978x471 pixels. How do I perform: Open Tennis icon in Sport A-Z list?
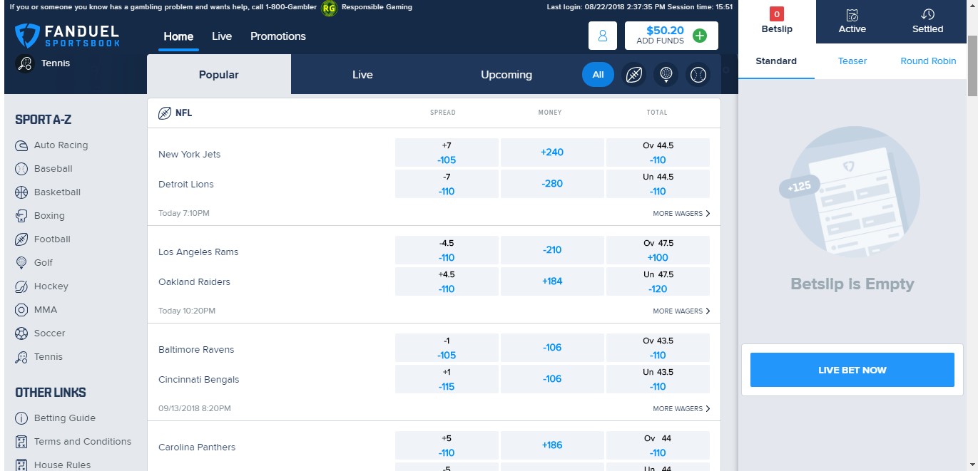tap(21, 357)
